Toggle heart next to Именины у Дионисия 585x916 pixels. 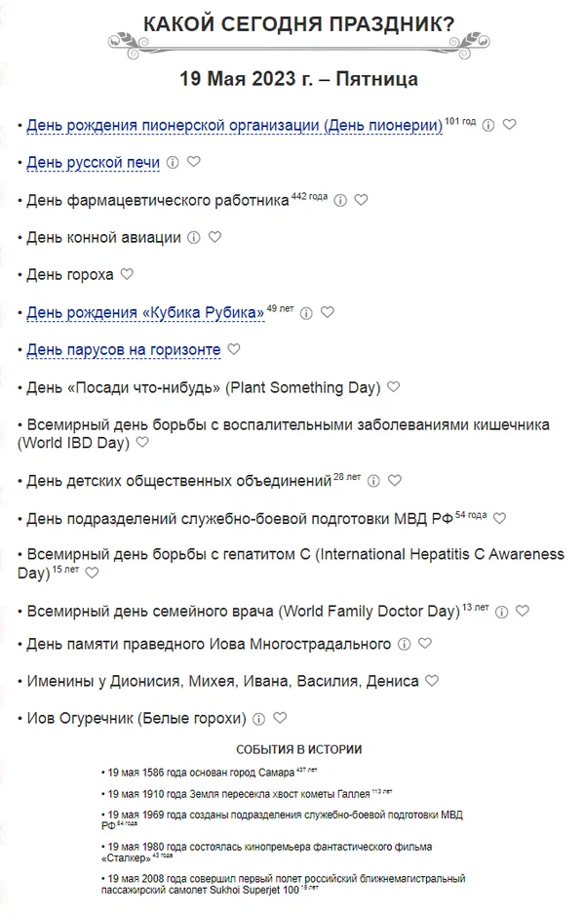pyautogui.click(x=432, y=681)
